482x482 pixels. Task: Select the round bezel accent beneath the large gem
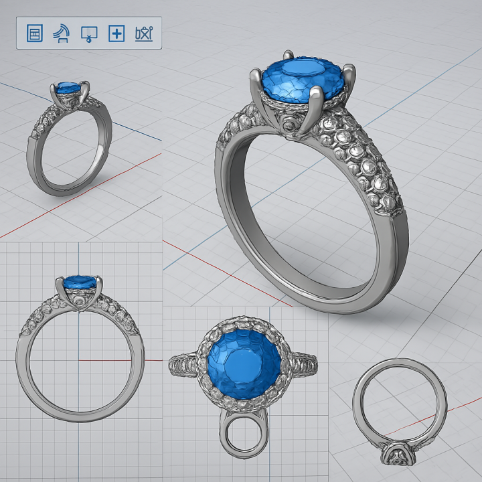click(289, 126)
